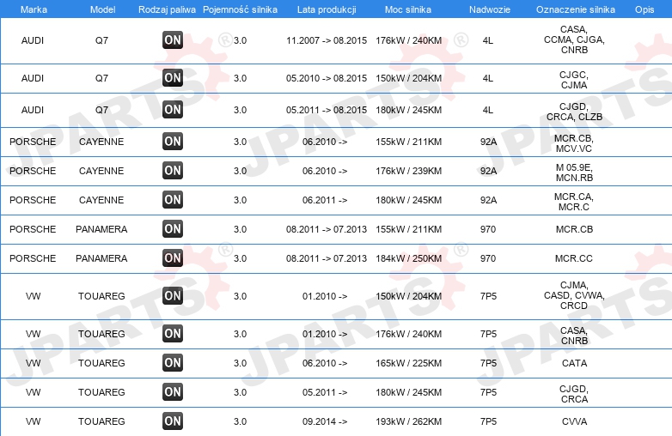672x436 pixels.
Task: Click ON fuel icon in Cayenne 211KM row
Action: tap(173, 142)
